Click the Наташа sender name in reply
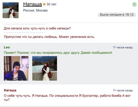 (10, 90)
